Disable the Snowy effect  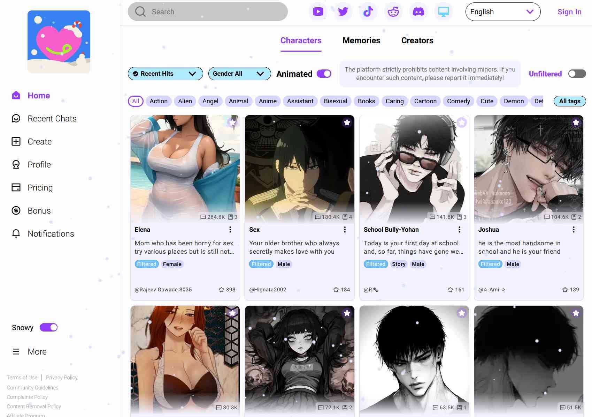tap(48, 327)
